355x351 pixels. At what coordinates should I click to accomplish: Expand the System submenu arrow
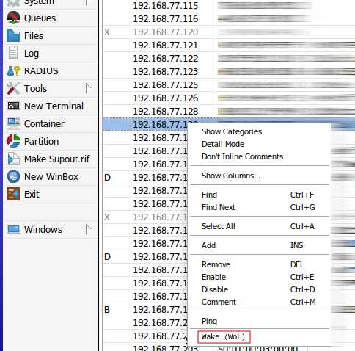[x=88, y=2]
